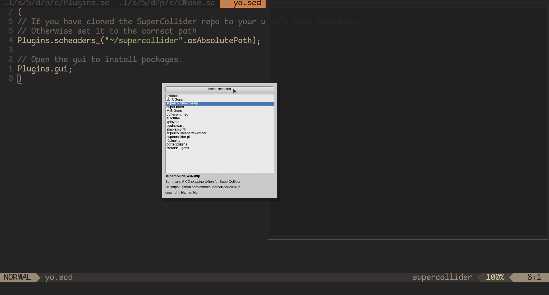Screen dimensions: 549x295
Task: Click the supercollider filetype in statusline
Action: [442, 277]
